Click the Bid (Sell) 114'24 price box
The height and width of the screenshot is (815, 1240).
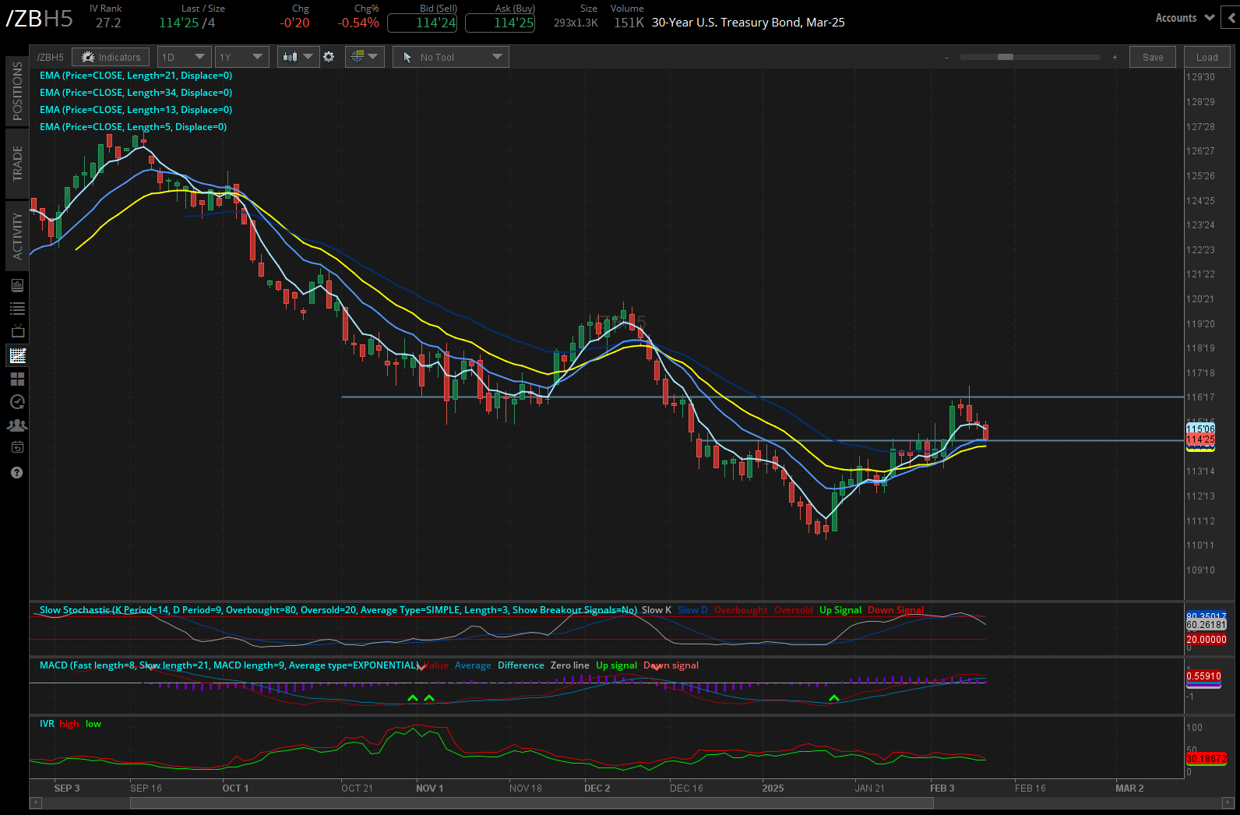tap(422, 23)
